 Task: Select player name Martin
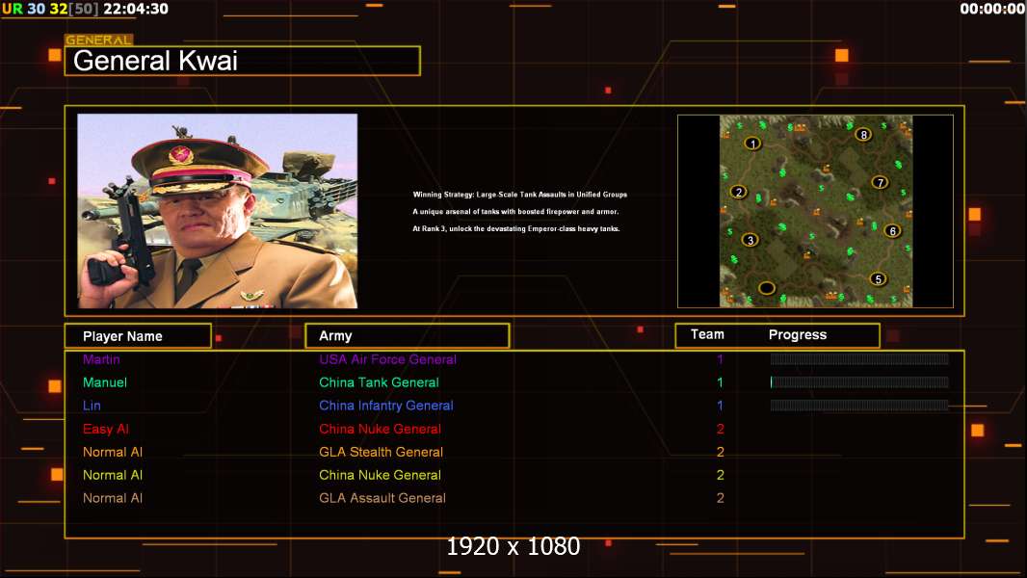pyautogui.click(x=101, y=359)
